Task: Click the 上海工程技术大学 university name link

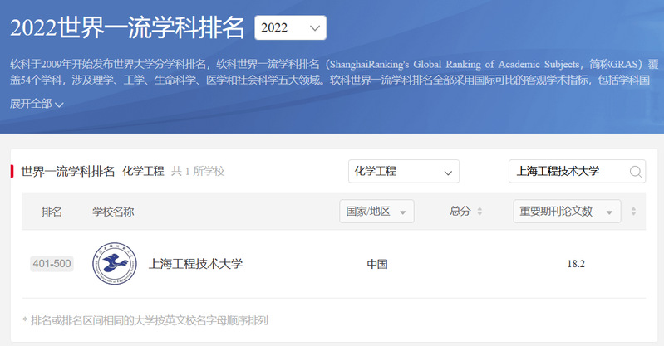Action: pyautogui.click(x=195, y=264)
